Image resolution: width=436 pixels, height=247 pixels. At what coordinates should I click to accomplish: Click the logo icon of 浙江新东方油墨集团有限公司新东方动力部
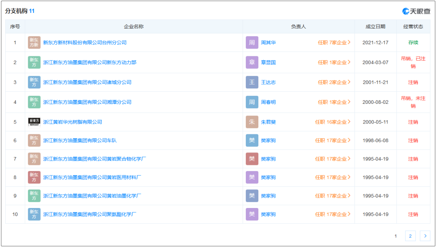[x=34, y=62]
